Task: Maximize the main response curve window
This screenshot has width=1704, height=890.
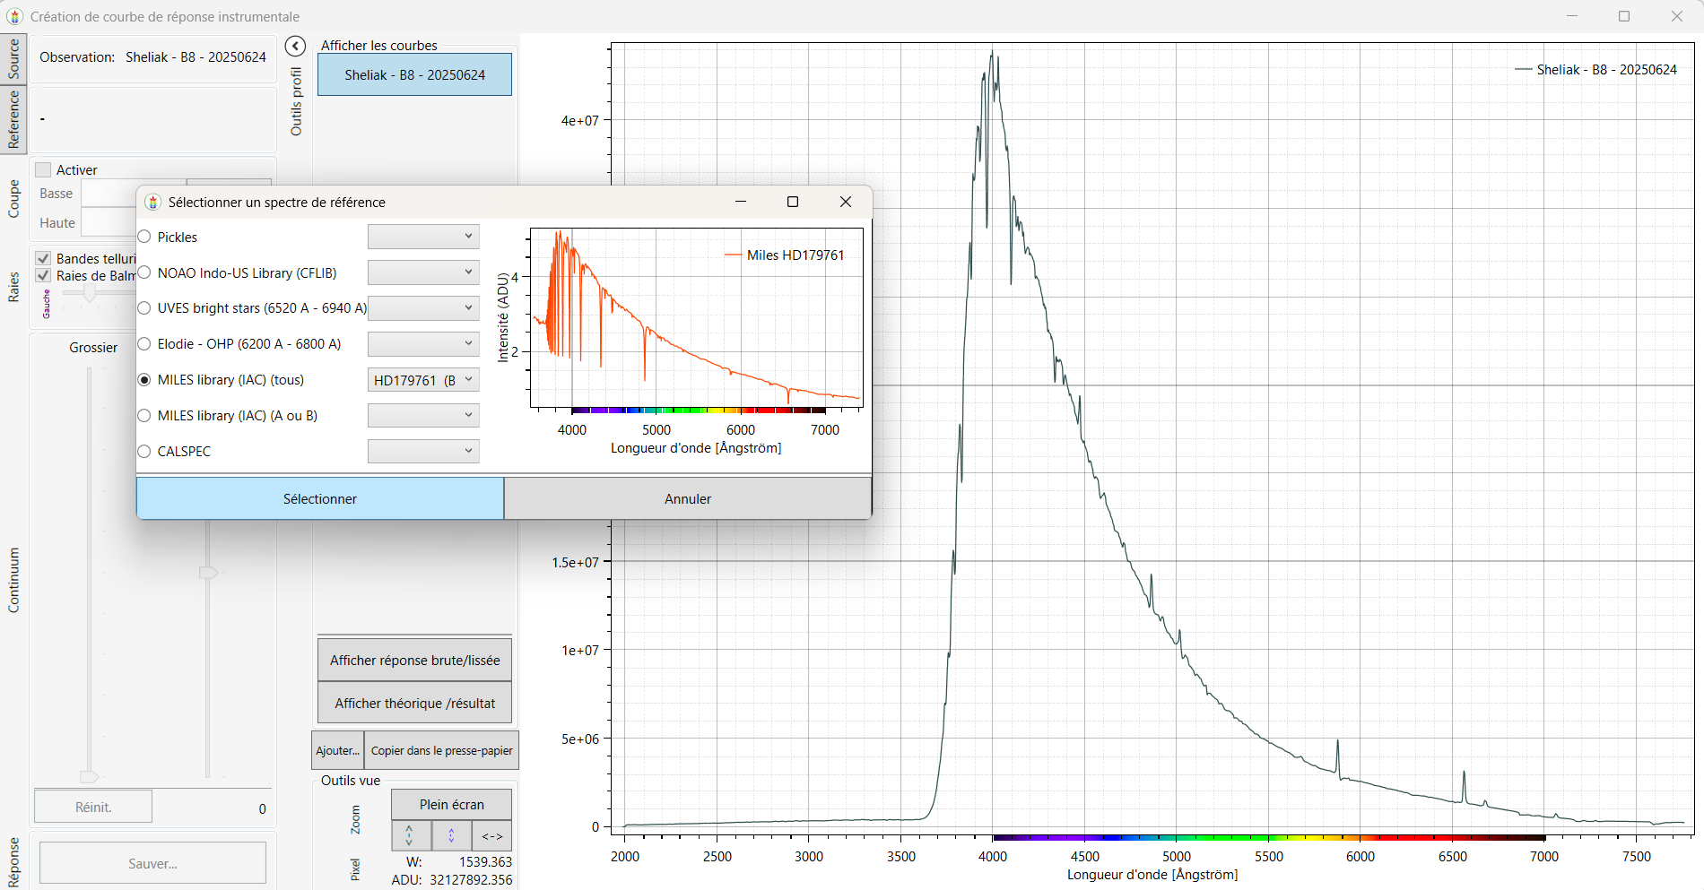Action: click(1624, 16)
